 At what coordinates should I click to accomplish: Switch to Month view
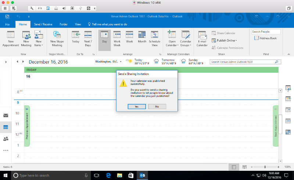pyautogui.click(x=142, y=37)
